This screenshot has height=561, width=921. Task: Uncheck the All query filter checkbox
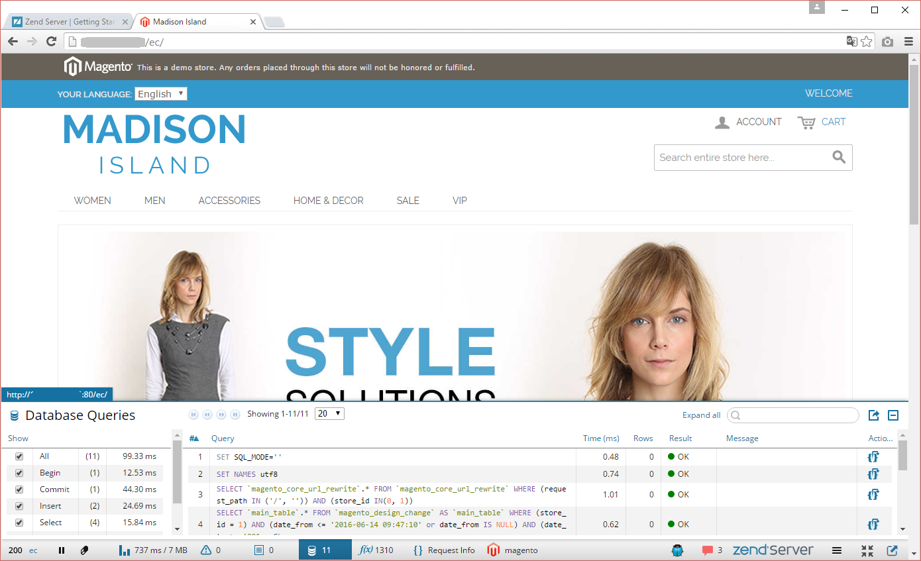click(19, 456)
